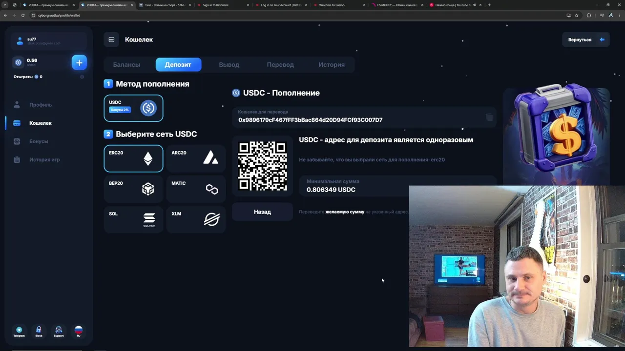This screenshot has width=625, height=351.
Task: Open a new browser tab with plus
Action: (x=489, y=5)
